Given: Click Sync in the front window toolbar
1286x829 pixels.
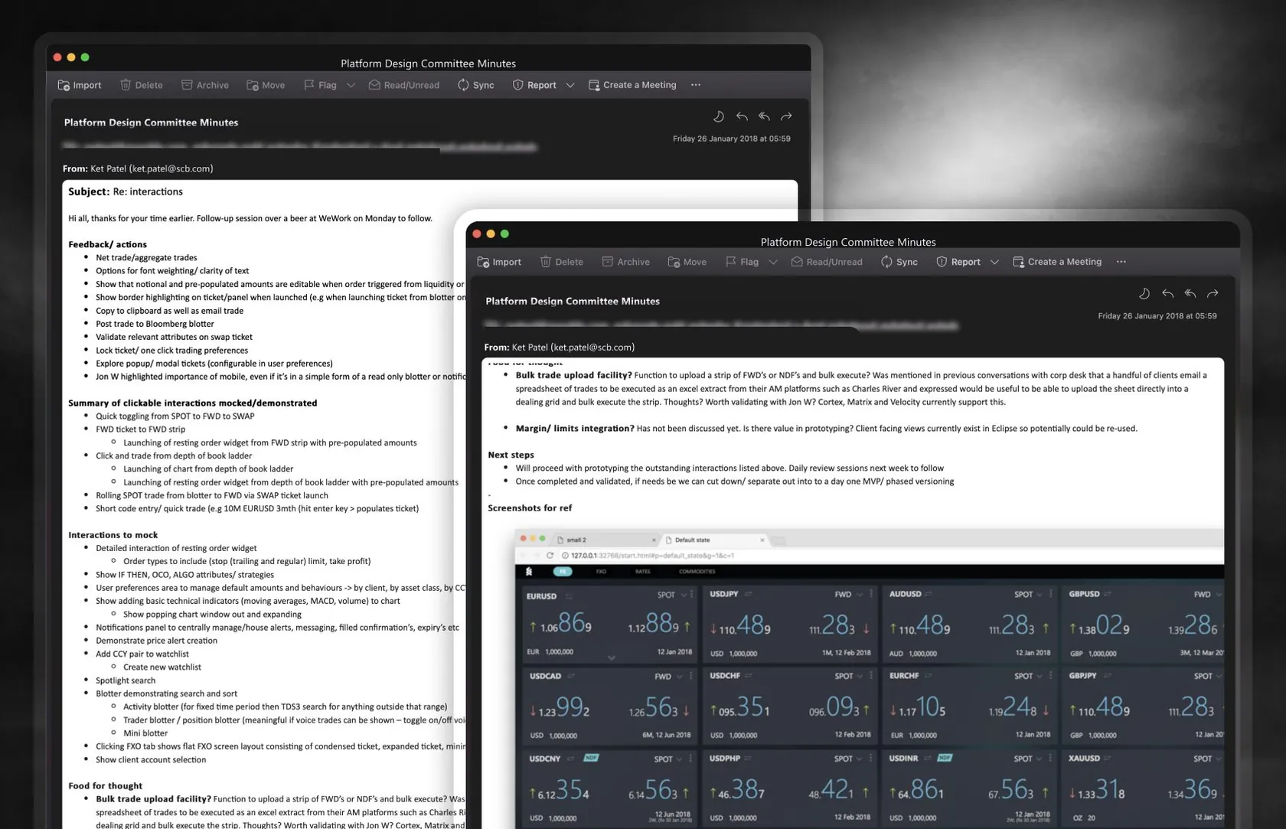Looking at the screenshot, I should (899, 262).
